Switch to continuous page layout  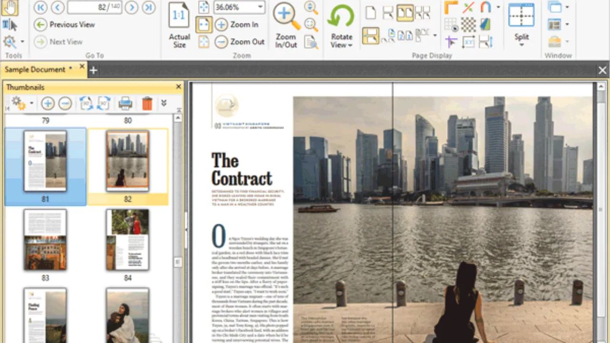point(388,13)
